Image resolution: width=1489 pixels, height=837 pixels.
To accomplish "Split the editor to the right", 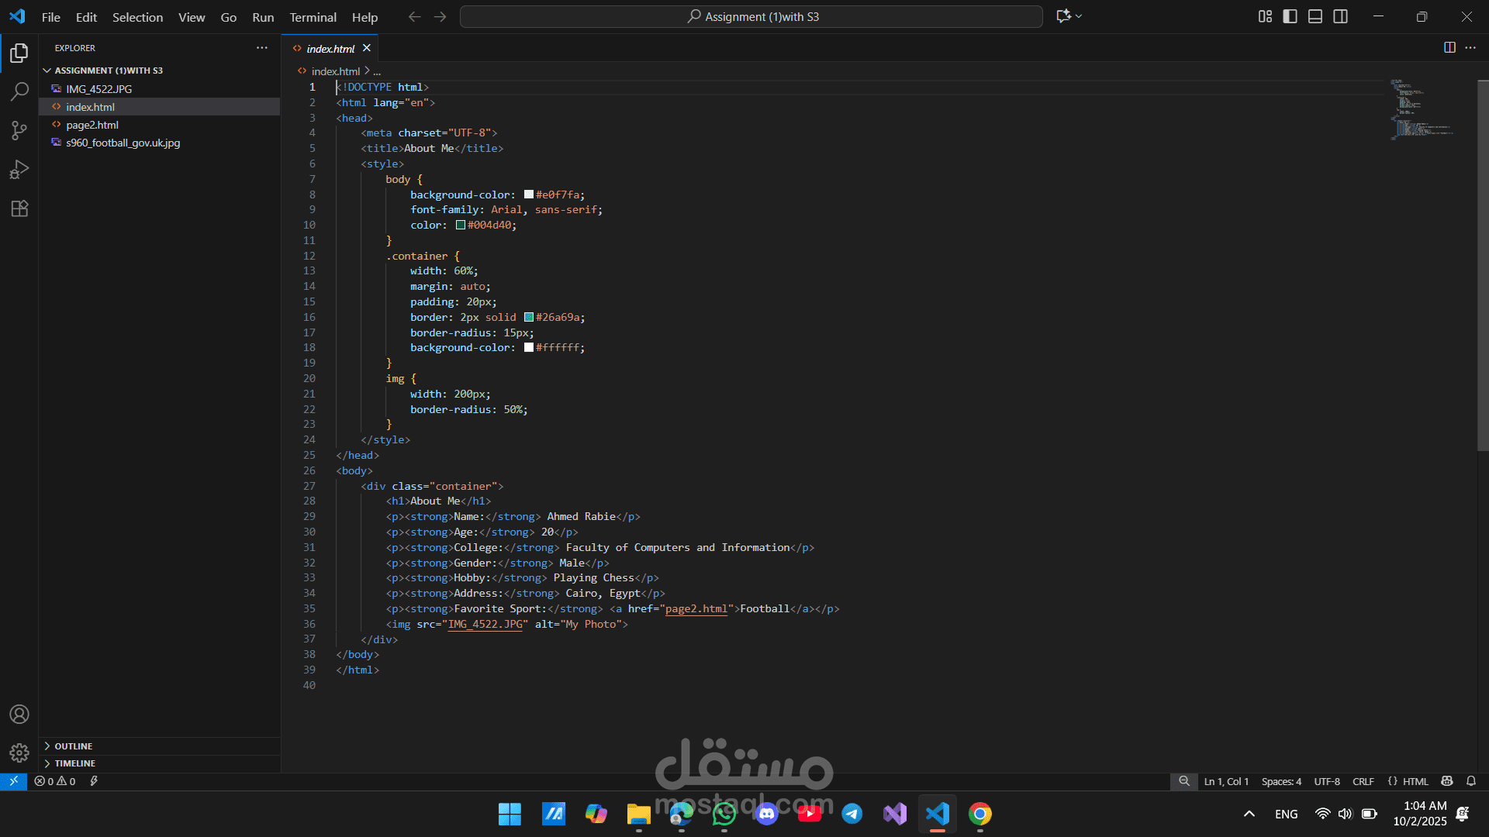I will tap(1449, 47).
